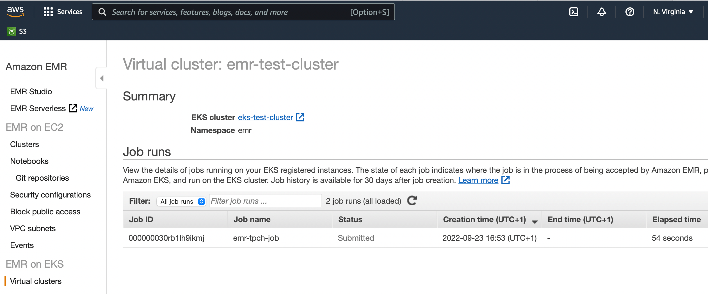Open the notifications bell icon
This screenshot has height=294, width=708.
[602, 12]
